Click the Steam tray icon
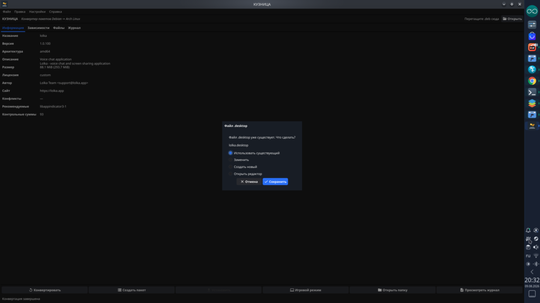This screenshot has width=540, height=303. [x=536, y=239]
